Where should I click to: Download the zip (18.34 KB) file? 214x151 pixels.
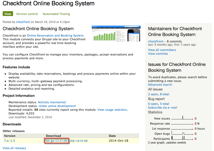pos(79,141)
